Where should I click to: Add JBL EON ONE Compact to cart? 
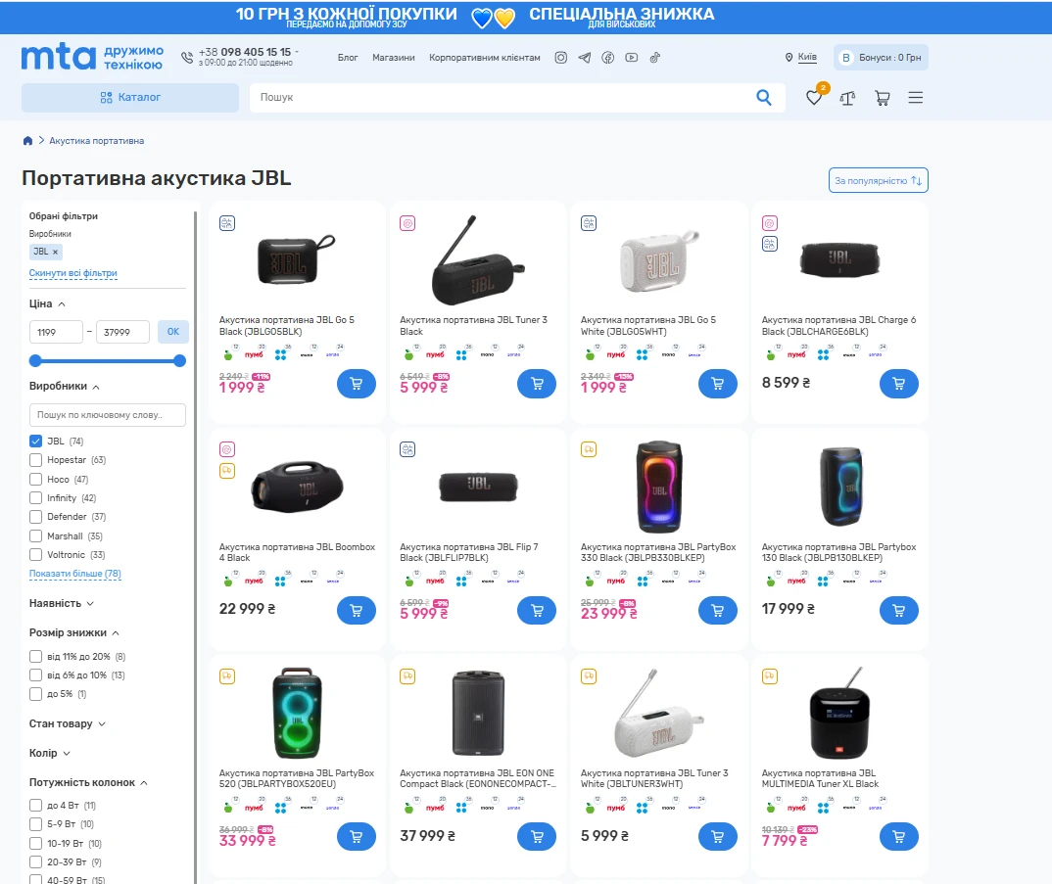537,836
